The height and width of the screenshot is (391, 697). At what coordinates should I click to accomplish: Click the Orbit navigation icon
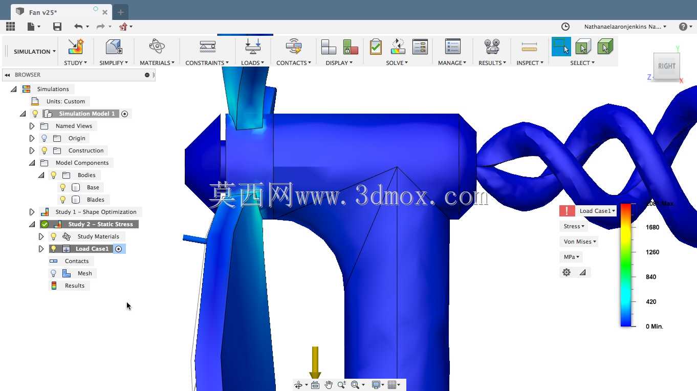pyautogui.click(x=298, y=385)
